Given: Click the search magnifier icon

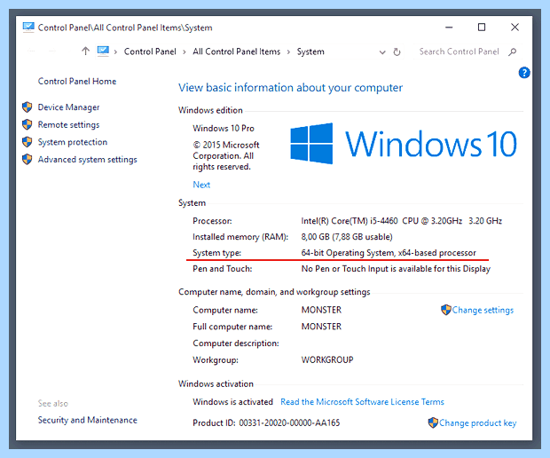Looking at the screenshot, I should [513, 52].
